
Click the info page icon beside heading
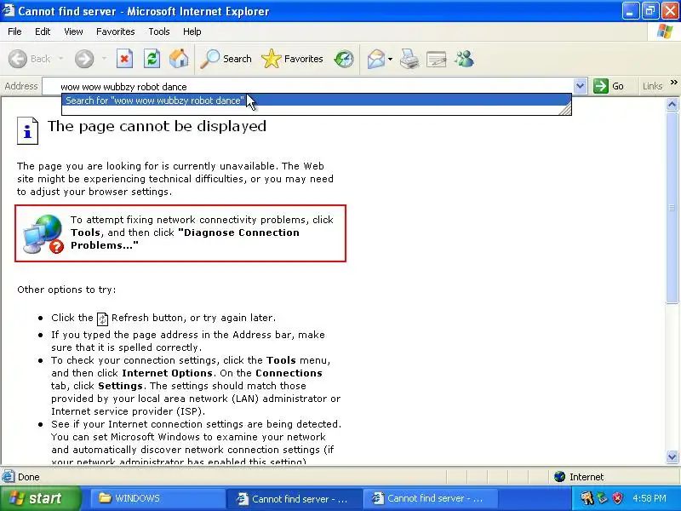27,130
